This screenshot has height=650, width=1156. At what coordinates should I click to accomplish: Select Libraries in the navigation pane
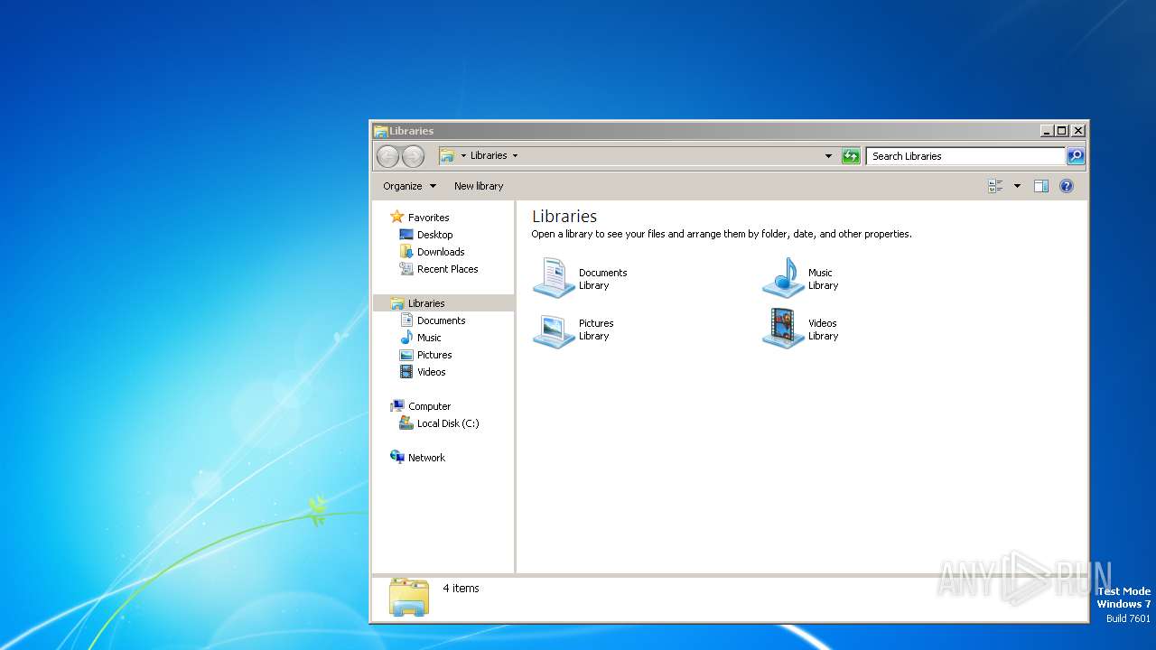click(x=426, y=303)
